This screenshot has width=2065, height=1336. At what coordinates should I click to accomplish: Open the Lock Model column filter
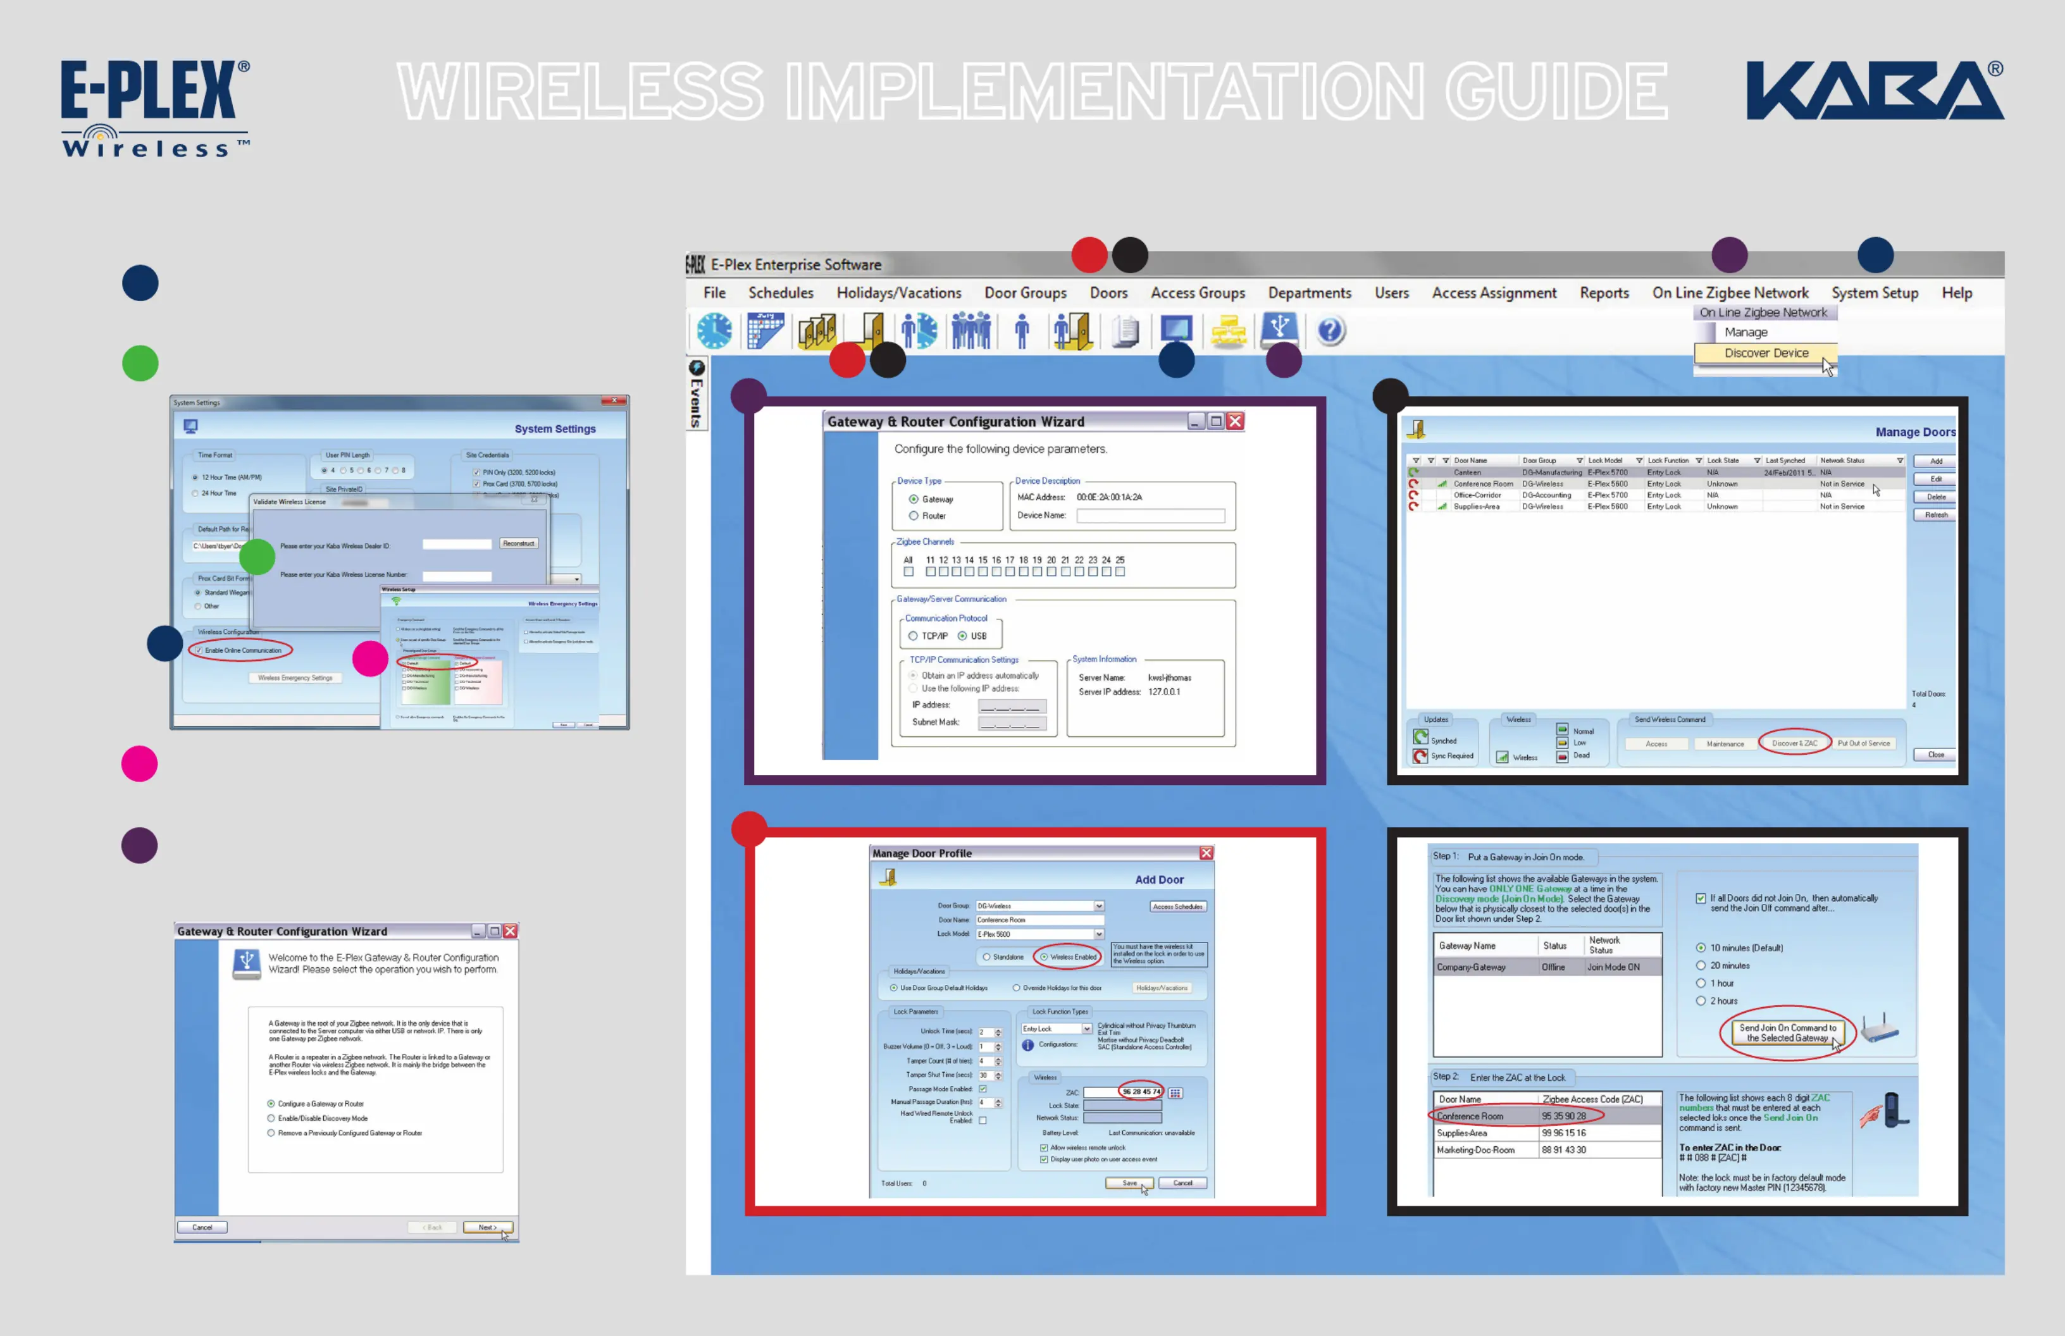click(x=1639, y=461)
